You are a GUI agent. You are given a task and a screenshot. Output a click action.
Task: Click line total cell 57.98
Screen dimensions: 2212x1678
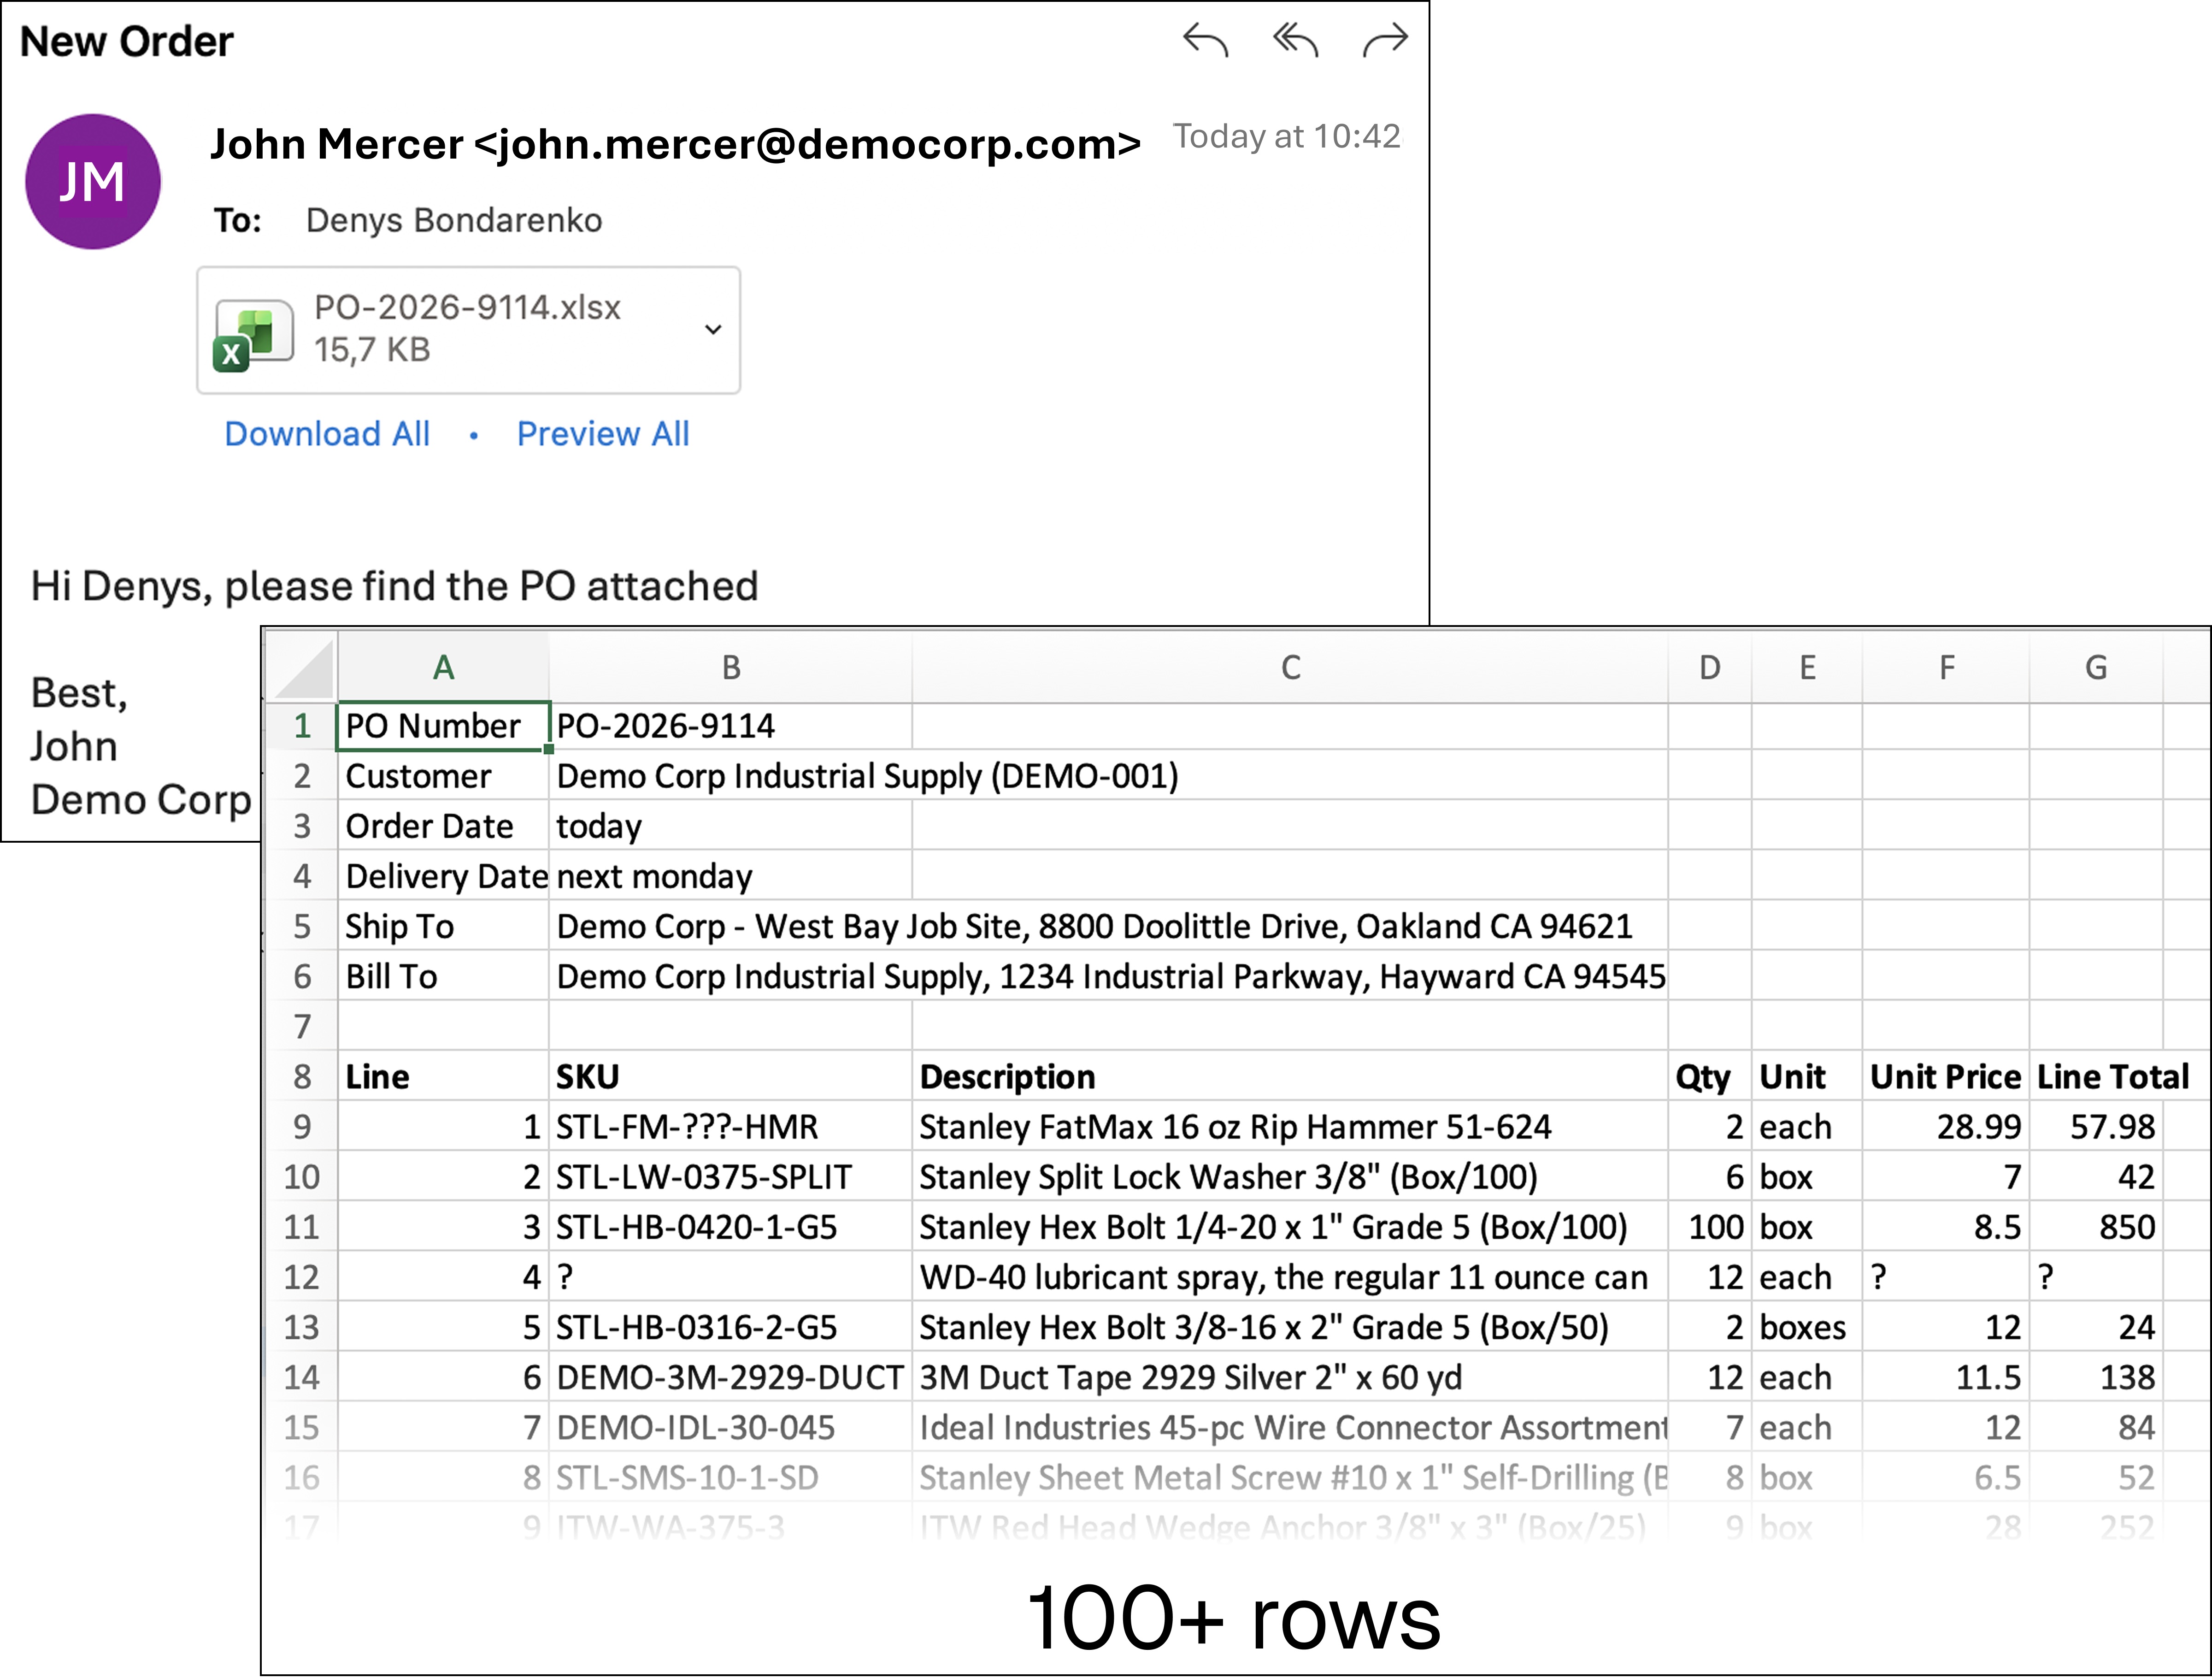click(x=2096, y=1127)
